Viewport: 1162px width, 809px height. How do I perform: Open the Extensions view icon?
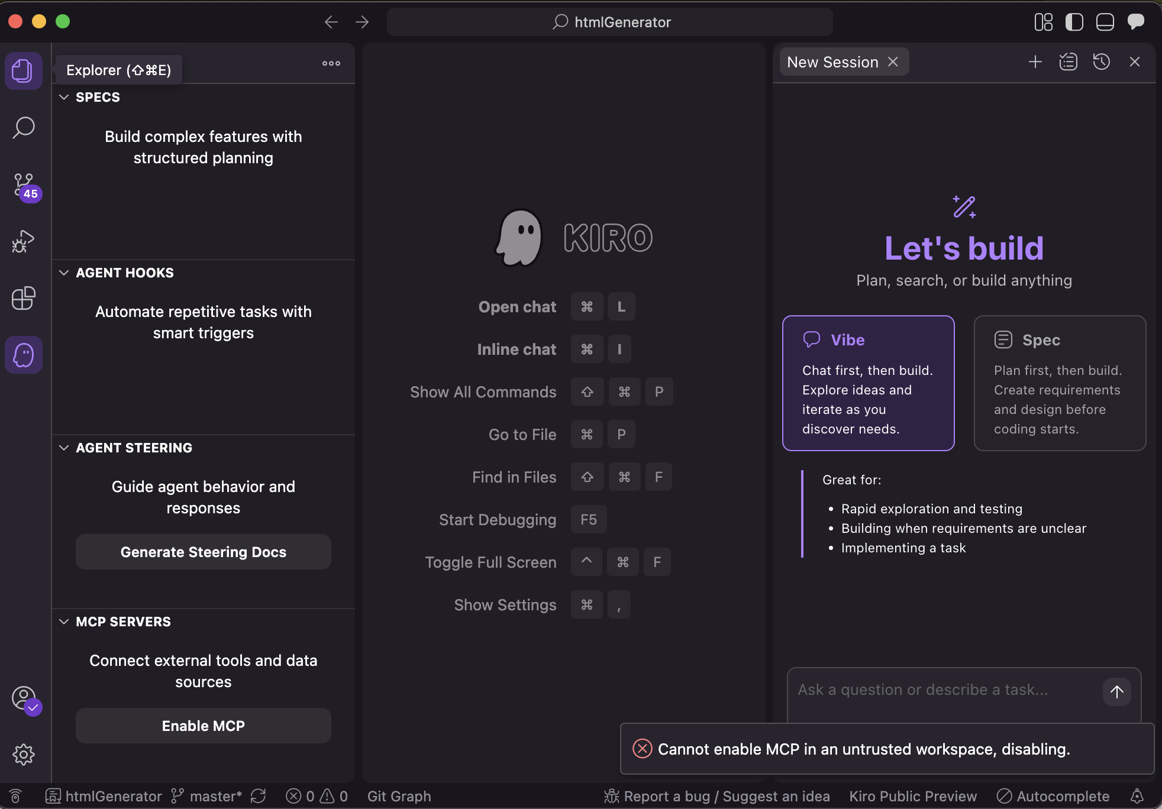coord(24,298)
